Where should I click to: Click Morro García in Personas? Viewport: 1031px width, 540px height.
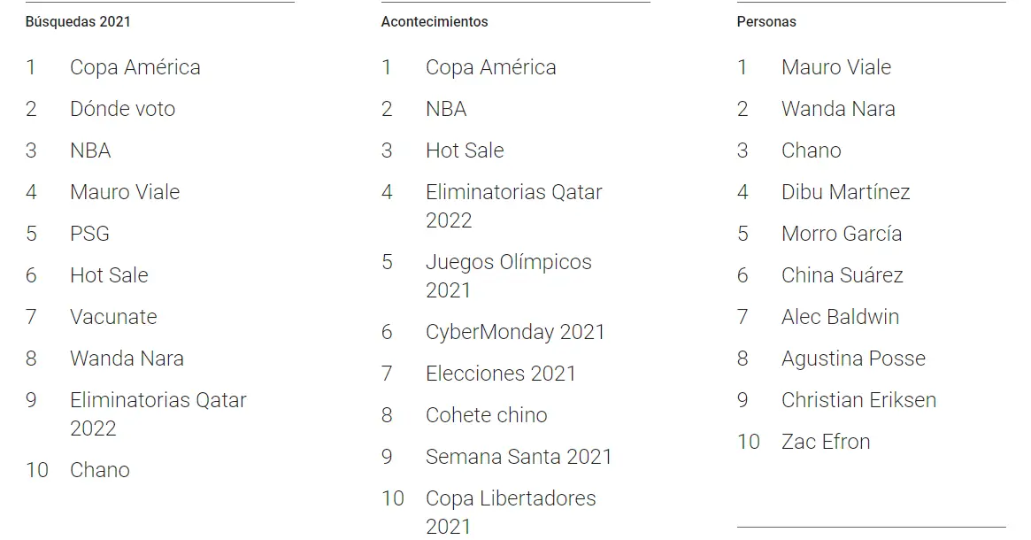[x=841, y=234]
